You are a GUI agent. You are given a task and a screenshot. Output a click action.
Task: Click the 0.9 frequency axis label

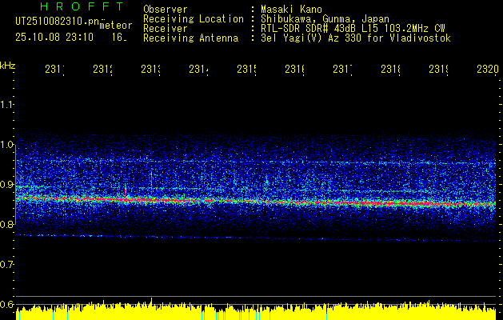[6, 185]
